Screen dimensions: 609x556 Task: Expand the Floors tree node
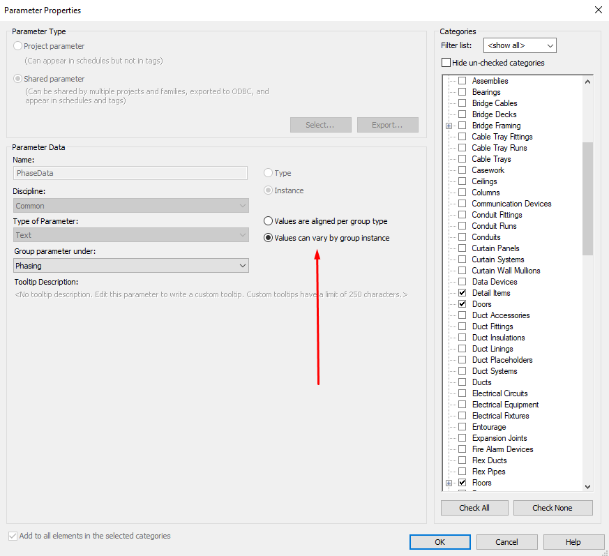pos(449,482)
